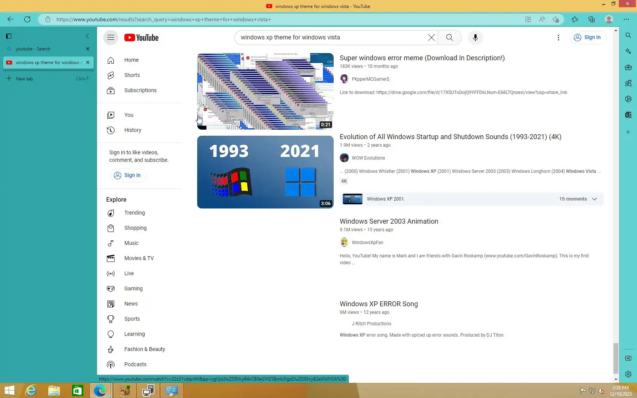The image size is (637, 398).
Task: Open Super windows error meme video title
Action: 422,58
